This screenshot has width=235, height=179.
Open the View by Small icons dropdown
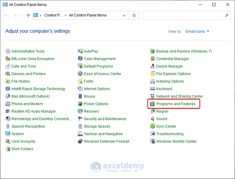point(197,32)
